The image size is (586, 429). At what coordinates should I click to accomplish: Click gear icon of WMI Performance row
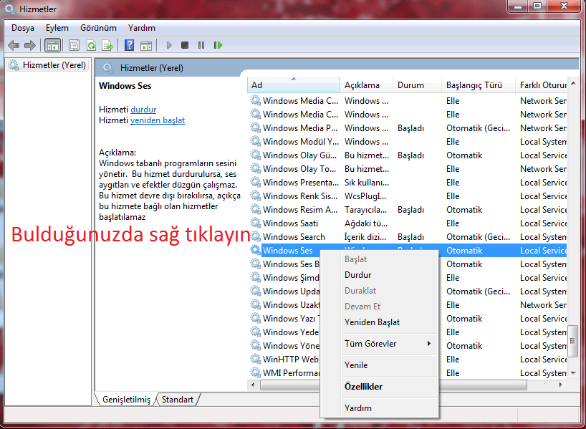point(256,372)
